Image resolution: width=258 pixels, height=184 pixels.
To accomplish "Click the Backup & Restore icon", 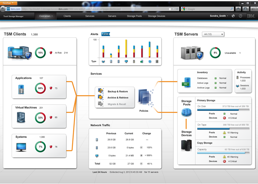I will click(101, 91).
